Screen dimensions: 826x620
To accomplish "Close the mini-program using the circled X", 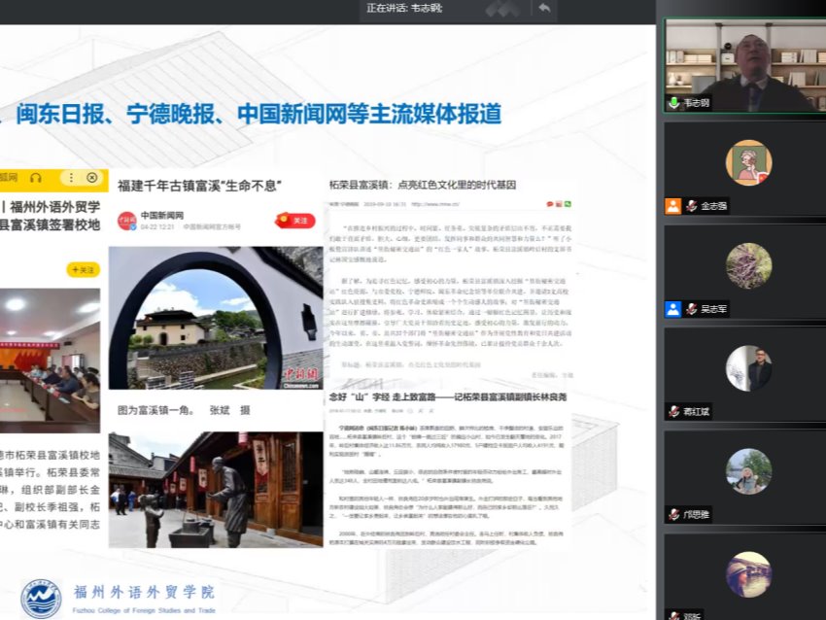I will tap(92, 178).
